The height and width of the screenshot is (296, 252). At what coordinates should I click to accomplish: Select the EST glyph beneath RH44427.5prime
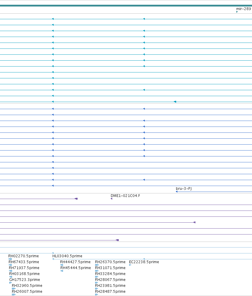point(62,265)
